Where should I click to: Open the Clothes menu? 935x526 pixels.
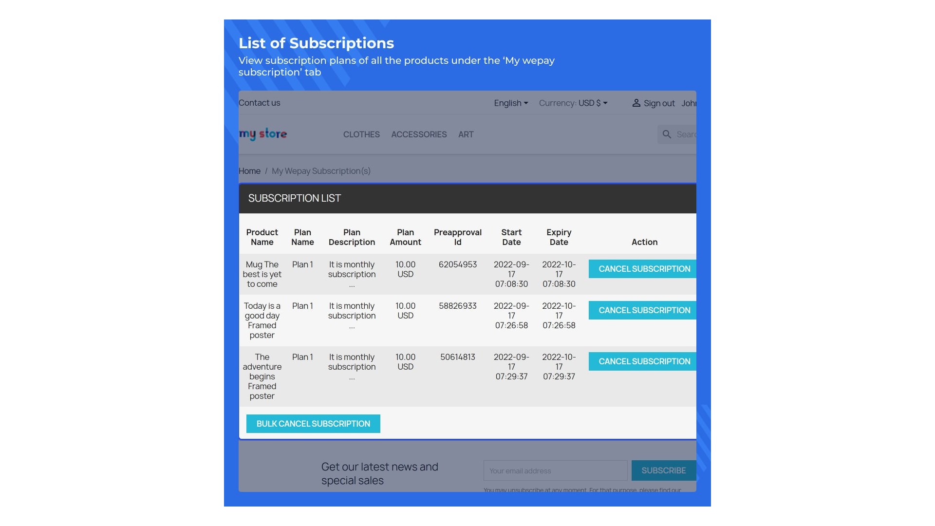(x=361, y=134)
